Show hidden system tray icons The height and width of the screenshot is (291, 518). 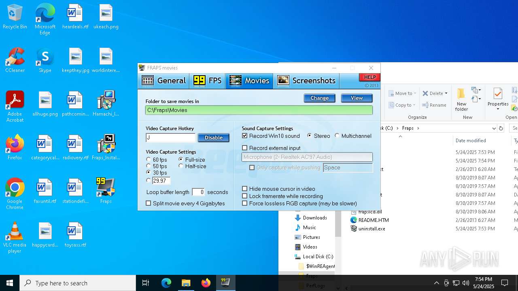[436, 283]
